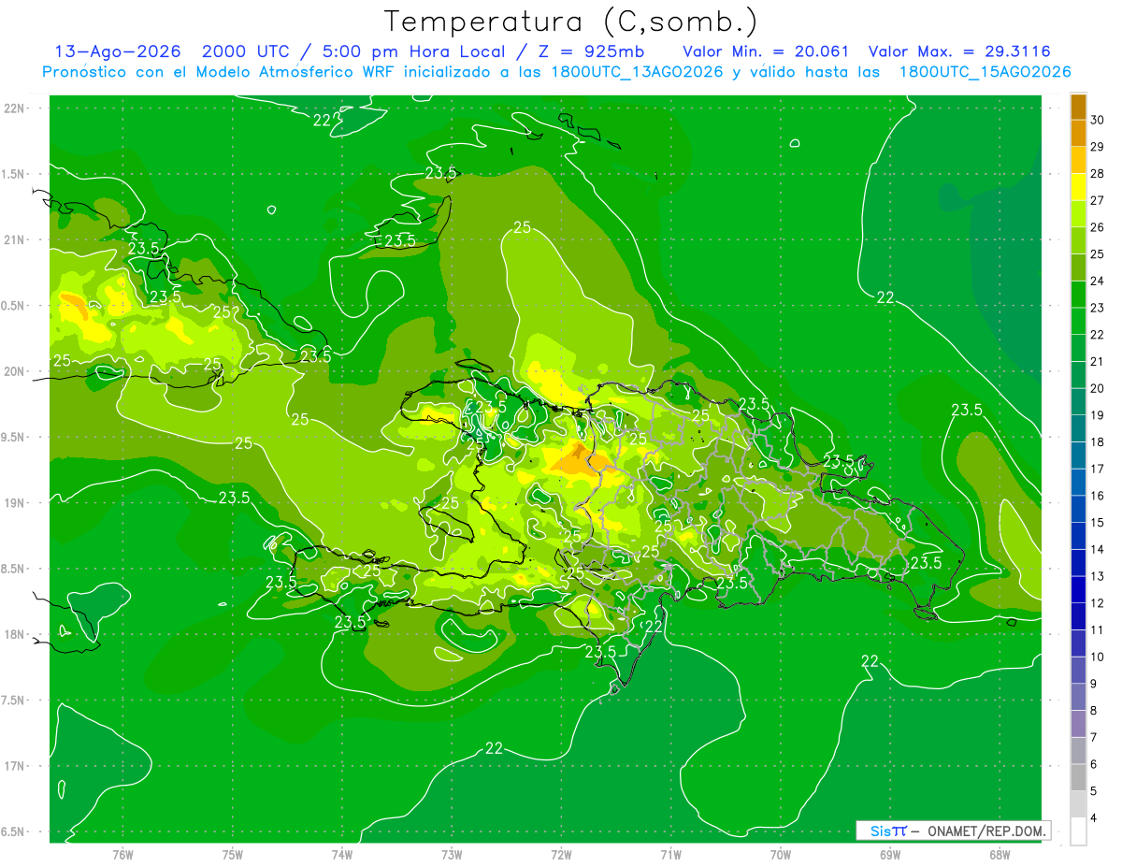Click the legend value label '15'
Screen dimensions: 1122x867
tap(1098, 523)
